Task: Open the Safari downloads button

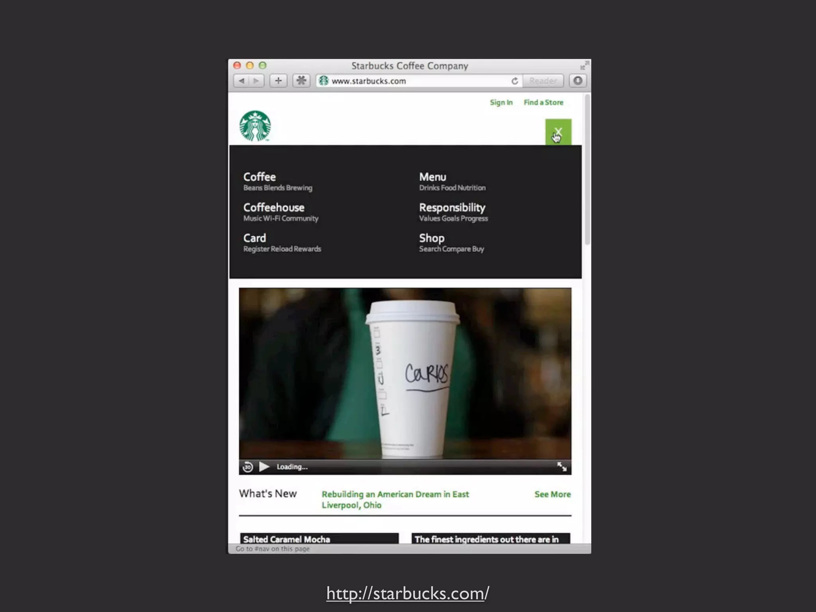Action: tap(578, 81)
